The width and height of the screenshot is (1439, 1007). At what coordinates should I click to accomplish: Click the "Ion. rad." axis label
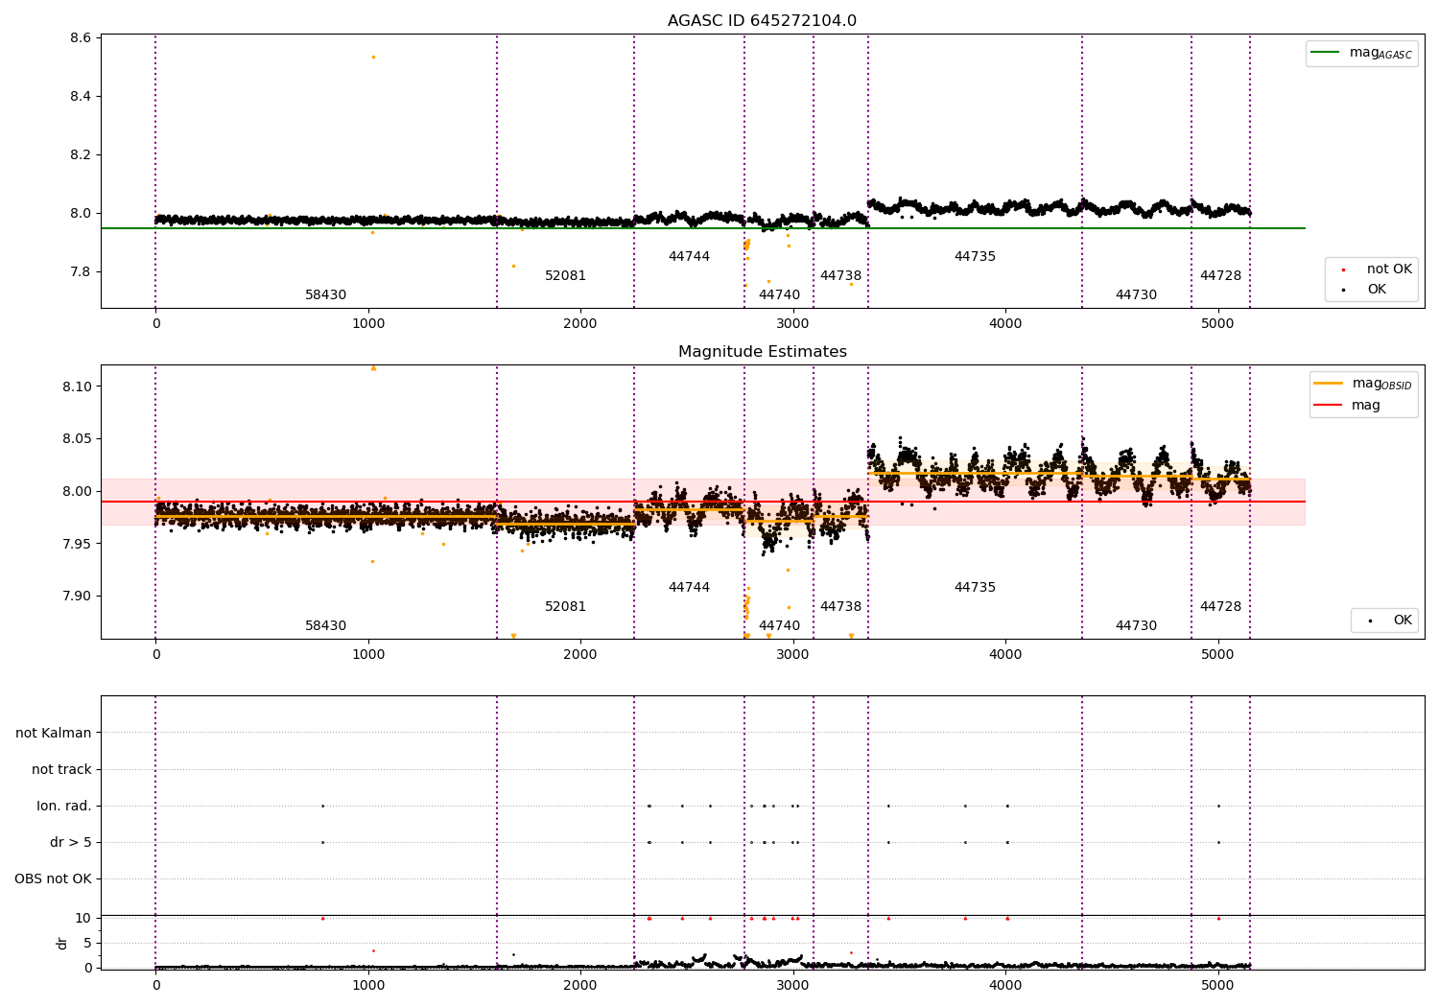(x=64, y=806)
